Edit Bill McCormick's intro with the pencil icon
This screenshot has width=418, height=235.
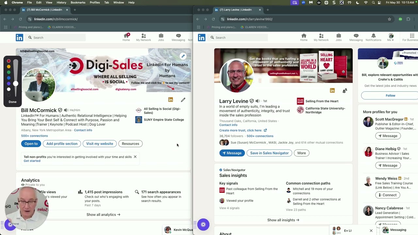tap(183, 100)
